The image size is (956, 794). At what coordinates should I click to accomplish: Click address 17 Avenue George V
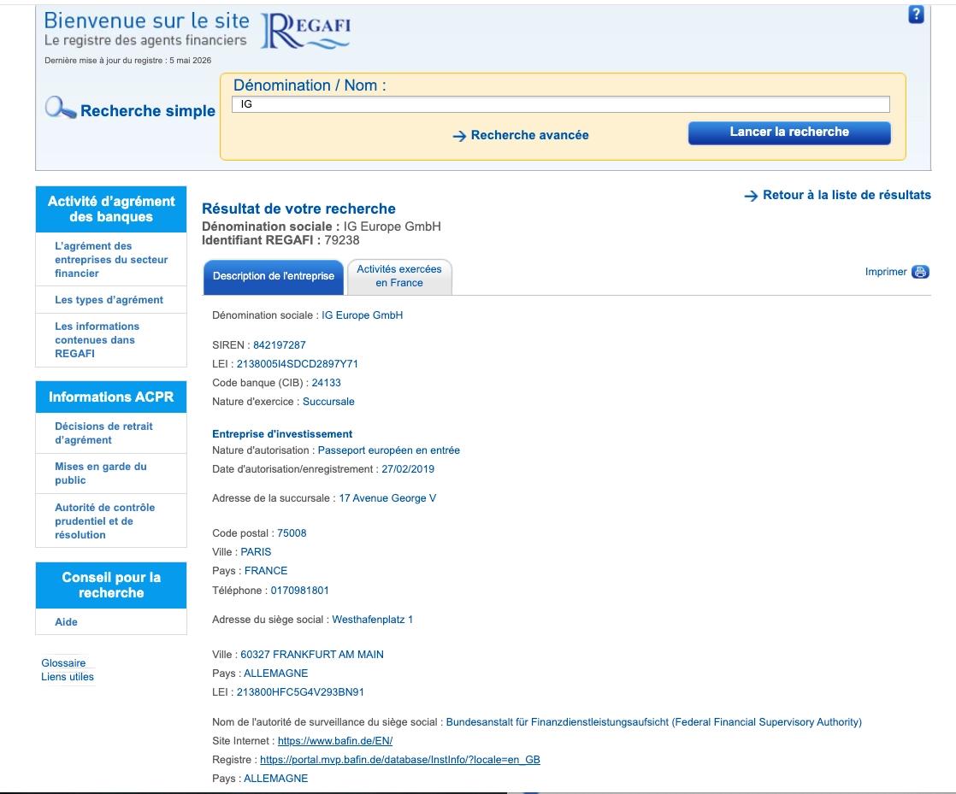pyautogui.click(x=387, y=498)
